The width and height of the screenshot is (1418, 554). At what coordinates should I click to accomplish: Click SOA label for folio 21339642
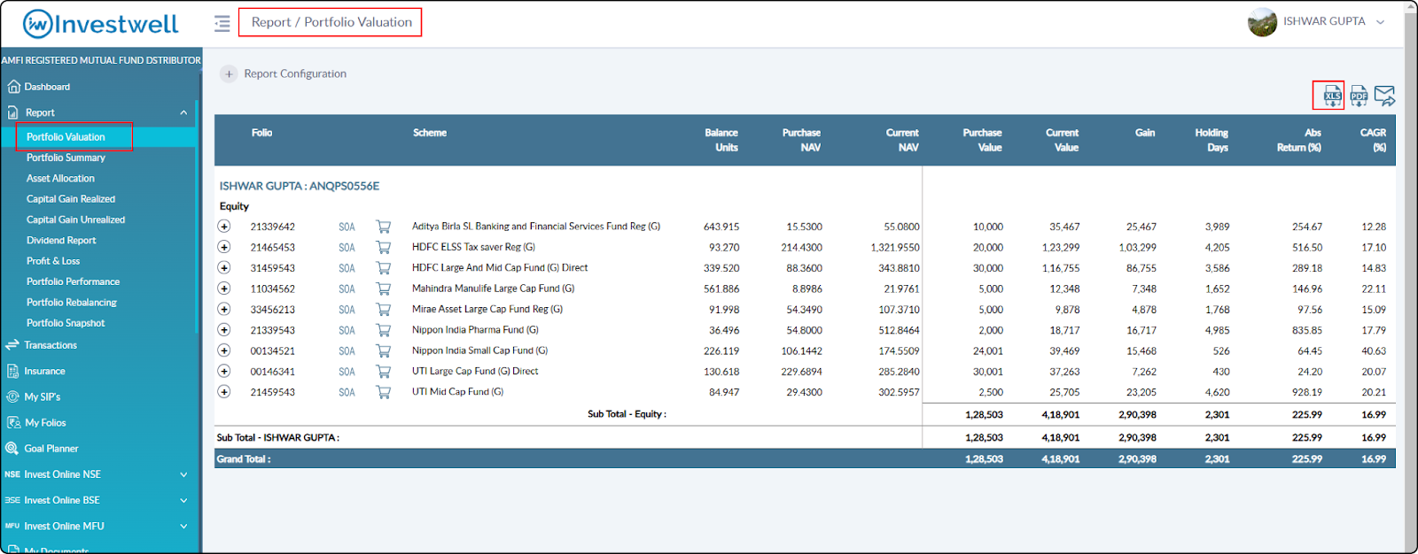[x=347, y=227]
